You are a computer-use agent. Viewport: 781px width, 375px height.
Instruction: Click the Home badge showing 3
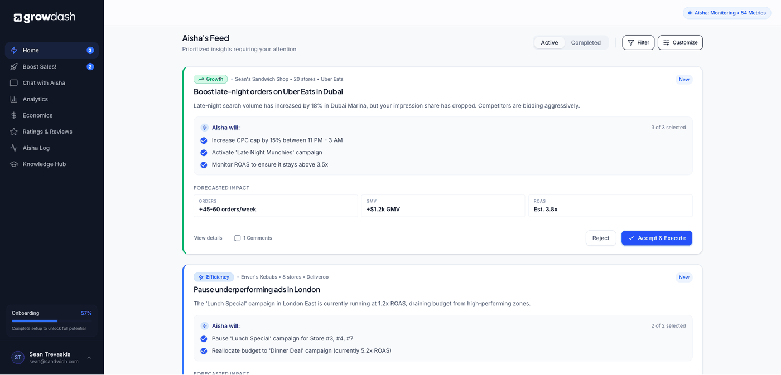point(90,50)
